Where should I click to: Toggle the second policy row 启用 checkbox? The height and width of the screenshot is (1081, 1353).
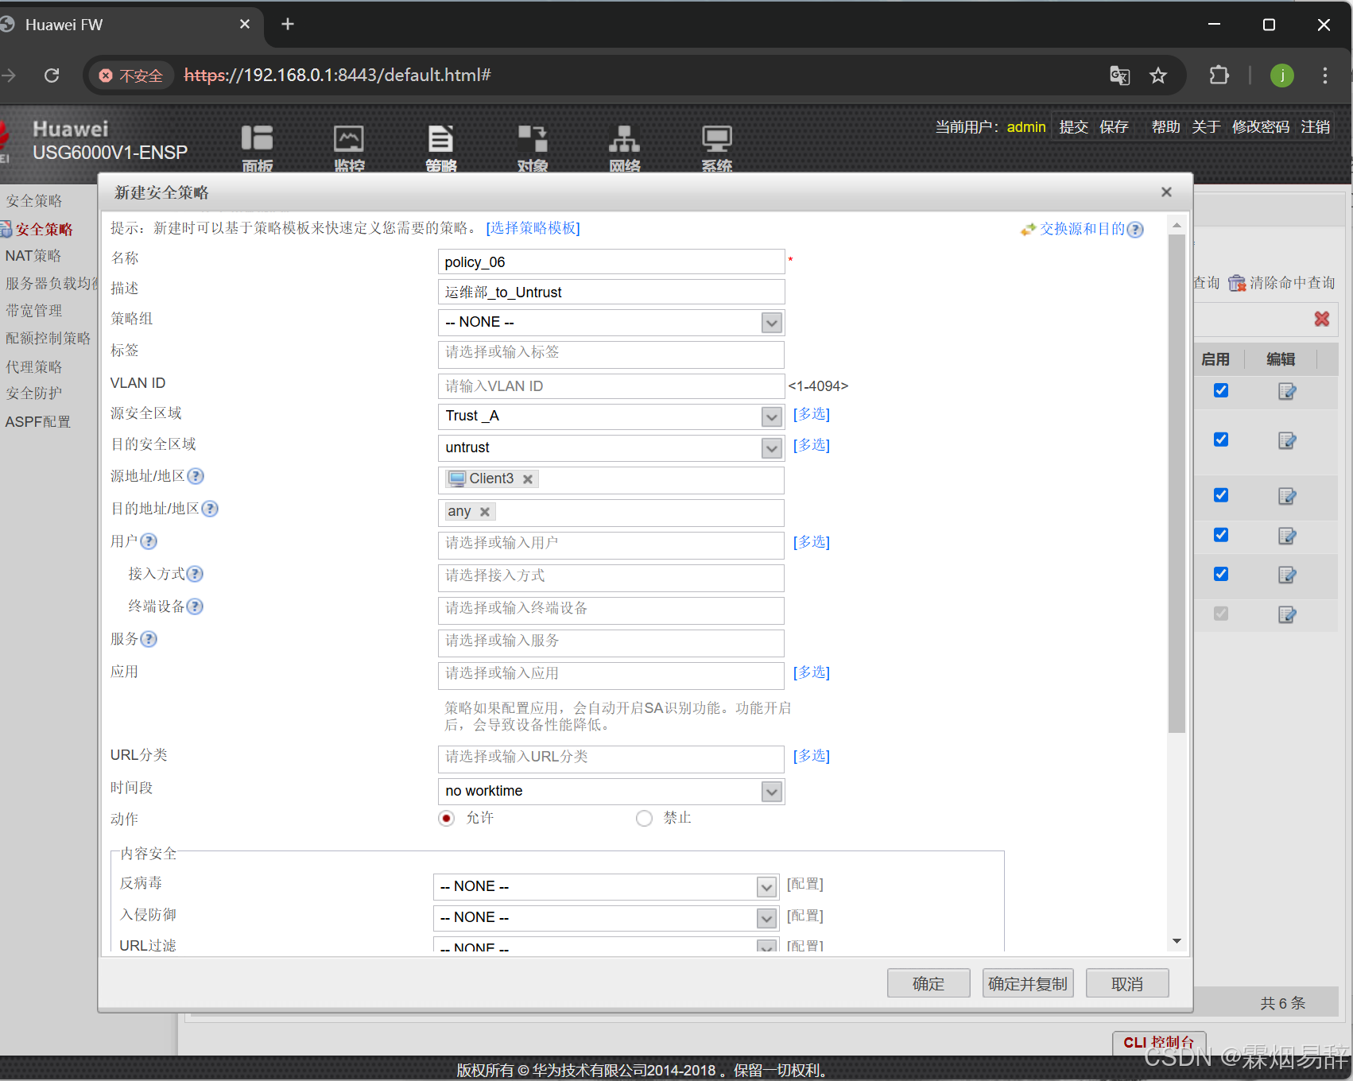pos(1221,440)
